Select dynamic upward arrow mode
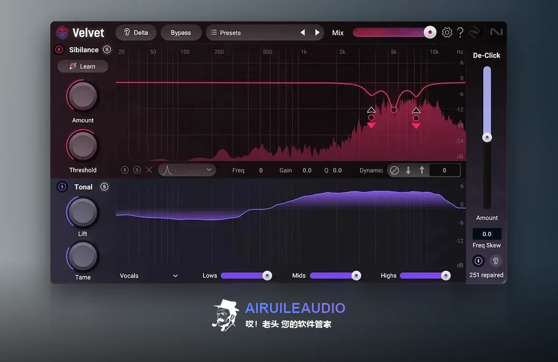558x362 pixels. point(422,170)
